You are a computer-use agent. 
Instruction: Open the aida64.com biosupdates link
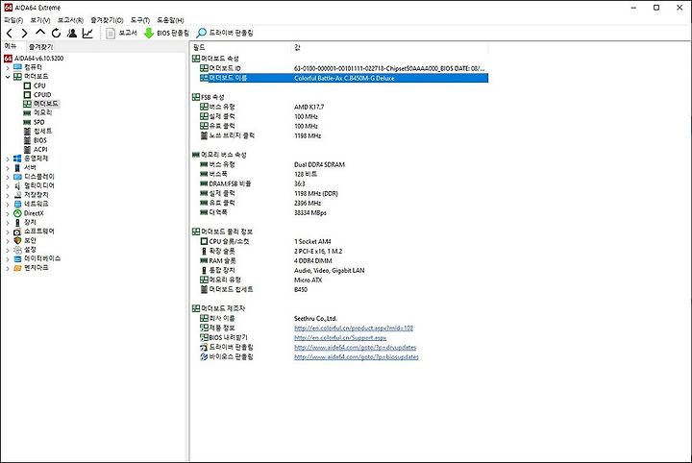[x=357, y=357]
